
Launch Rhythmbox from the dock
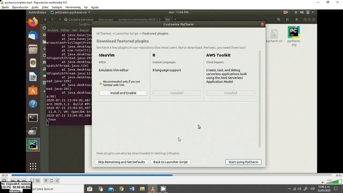pyautogui.click(x=33, y=63)
